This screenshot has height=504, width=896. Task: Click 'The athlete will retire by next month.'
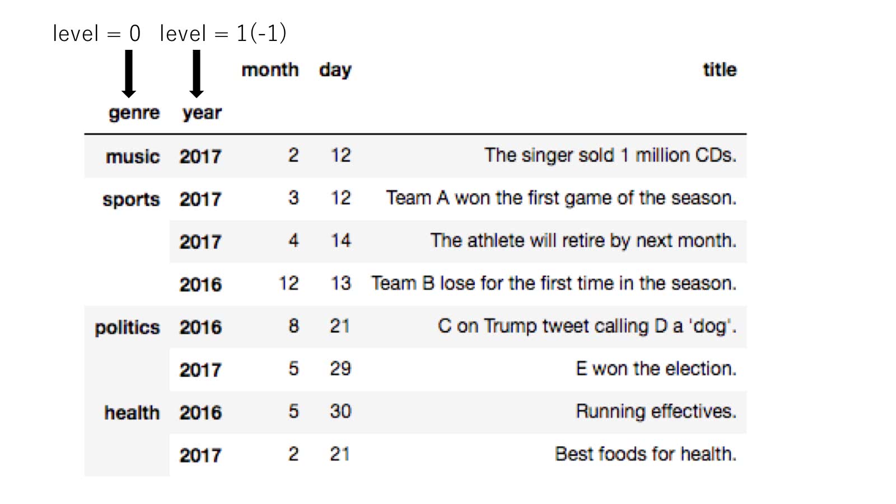click(x=583, y=241)
